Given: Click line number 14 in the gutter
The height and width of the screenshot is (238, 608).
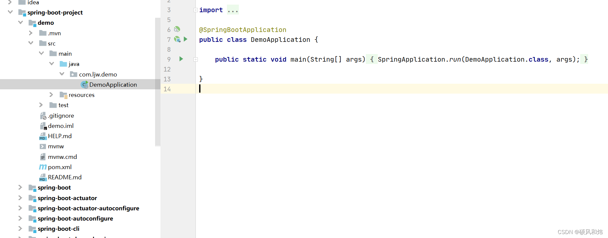Looking at the screenshot, I should click(167, 89).
